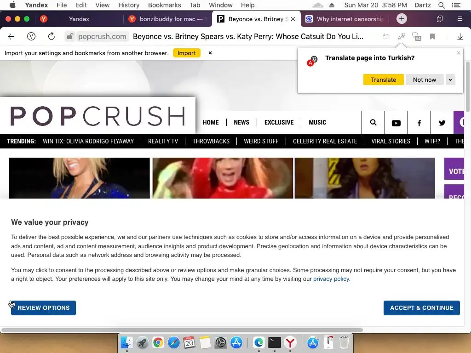Viewport: 471px width, 353px height.
Task: Open Launchpad rocket in the Dock
Action: tap(143, 342)
